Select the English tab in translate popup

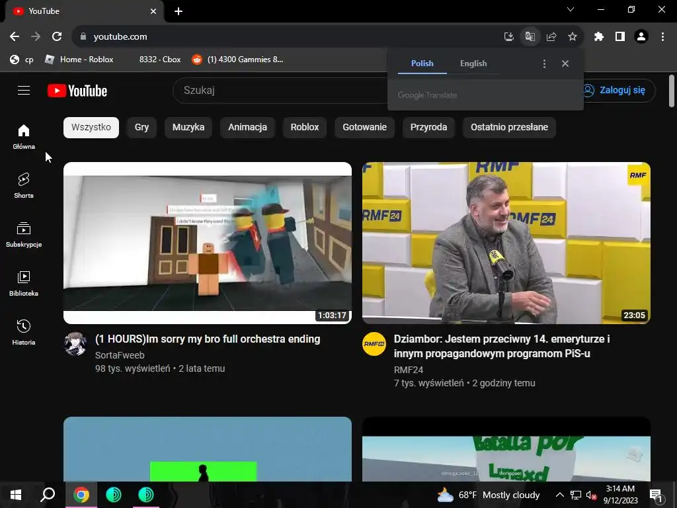point(473,63)
